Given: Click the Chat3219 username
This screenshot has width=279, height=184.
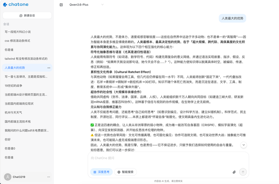Looking at the screenshot, I should click(19, 177).
